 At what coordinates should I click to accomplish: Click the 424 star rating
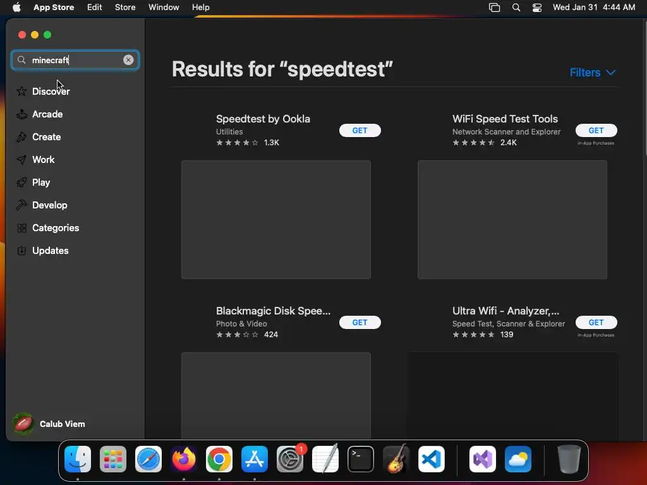click(247, 335)
